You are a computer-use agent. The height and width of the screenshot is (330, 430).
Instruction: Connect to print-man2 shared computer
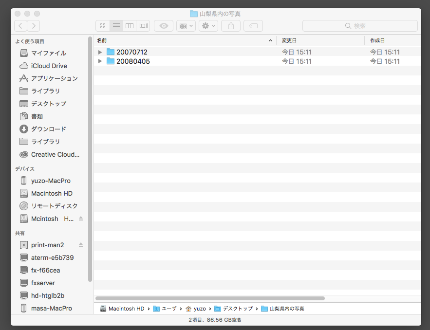pyautogui.click(x=42, y=245)
